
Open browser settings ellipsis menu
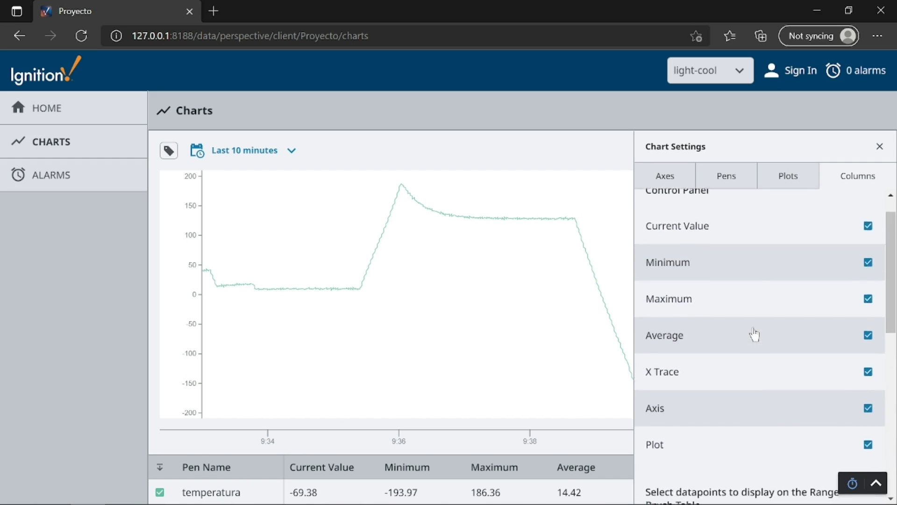(877, 36)
